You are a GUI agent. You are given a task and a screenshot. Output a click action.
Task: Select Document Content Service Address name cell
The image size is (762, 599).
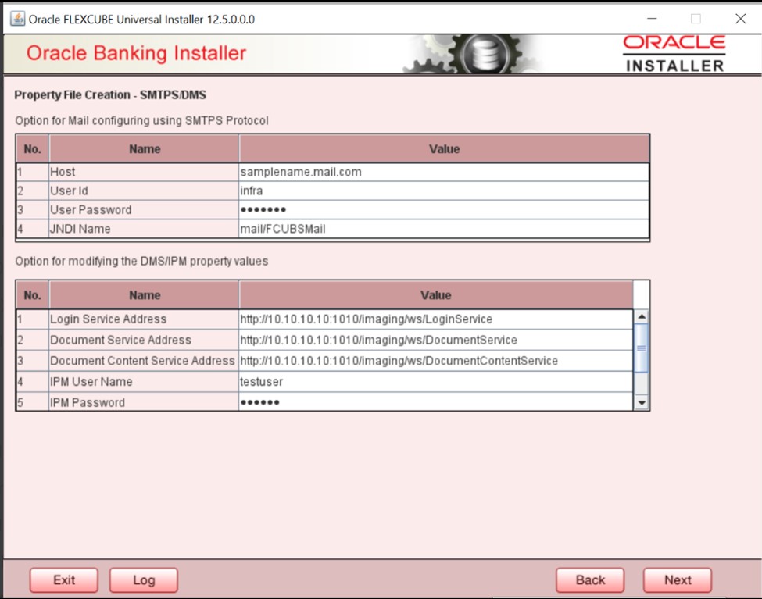coord(143,361)
